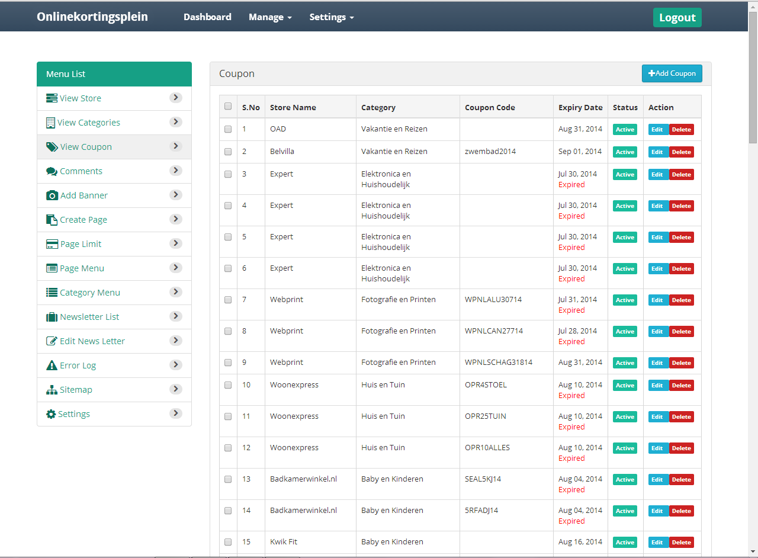The image size is (758, 558).
Task: Click the Page Limit card icon
Action: click(52, 244)
